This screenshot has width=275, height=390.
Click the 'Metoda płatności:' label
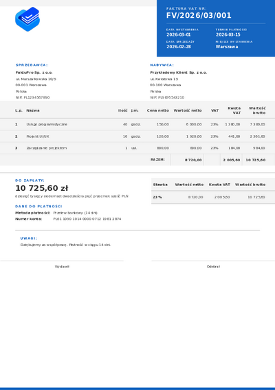[32, 213]
